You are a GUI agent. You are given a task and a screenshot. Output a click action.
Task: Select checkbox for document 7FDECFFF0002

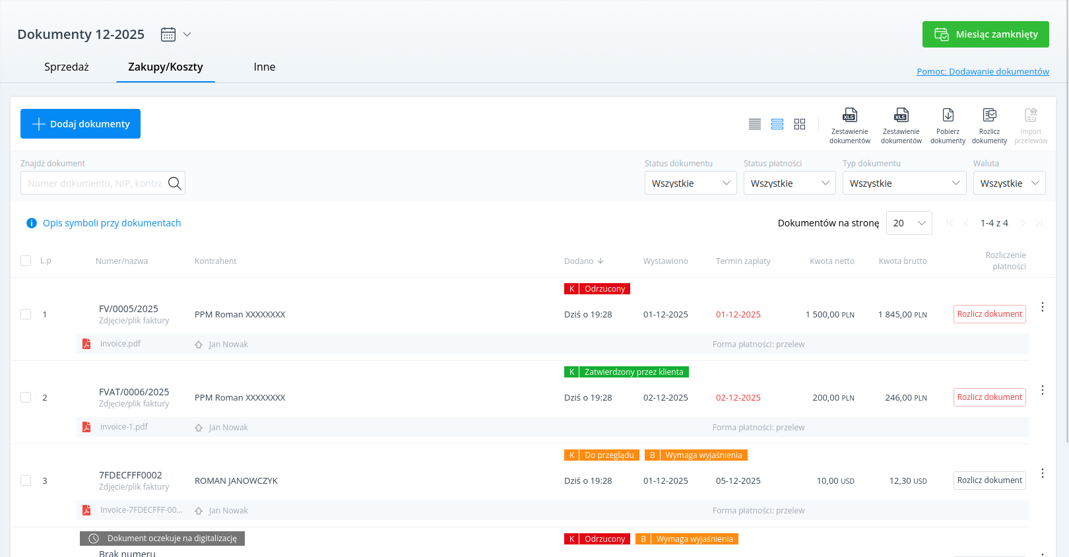pyautogui.click(x=26, y=480)
